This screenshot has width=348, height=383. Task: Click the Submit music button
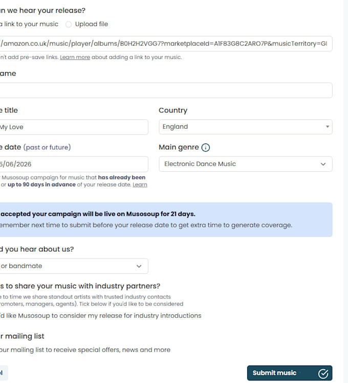(x=290, y=373)
